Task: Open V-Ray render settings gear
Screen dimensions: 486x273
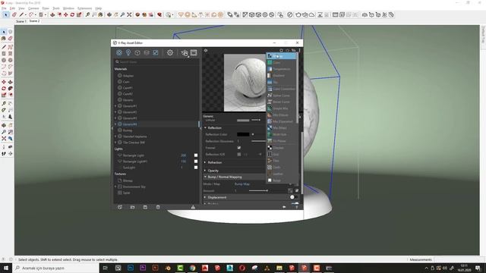Action: pyautogui.click(x=170, y=52)
